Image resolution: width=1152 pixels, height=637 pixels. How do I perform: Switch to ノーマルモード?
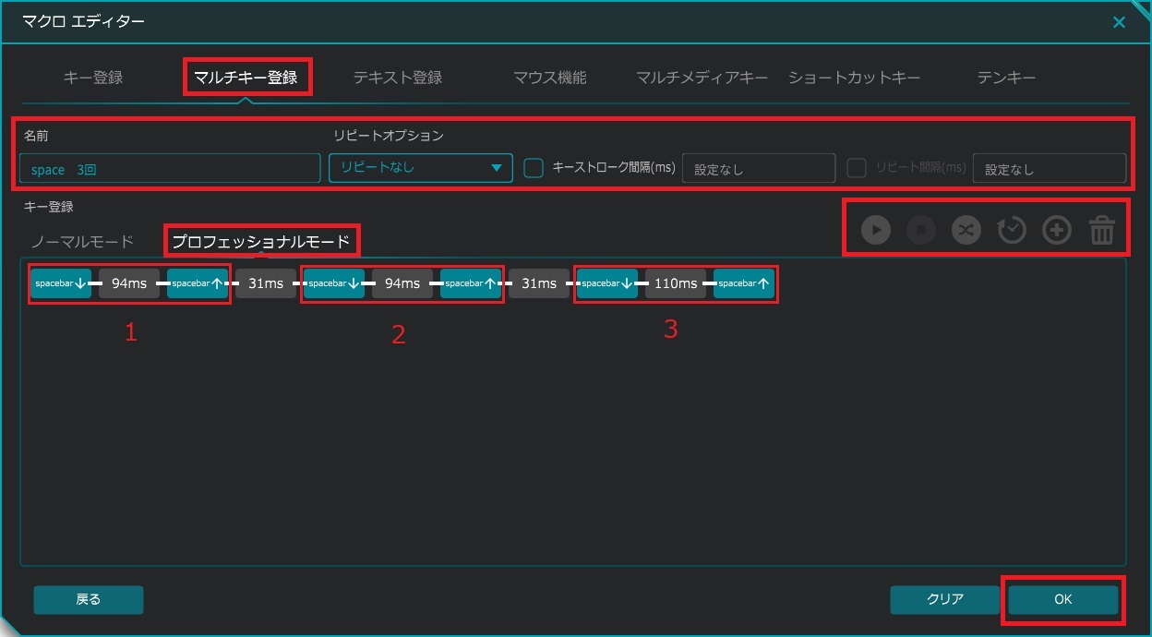click(x=82, y=241)
